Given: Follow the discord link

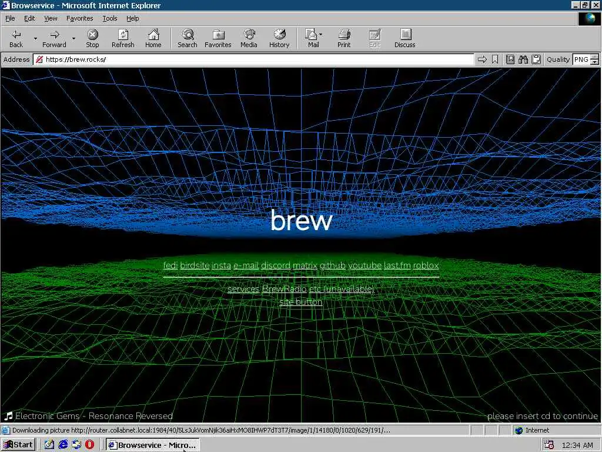Looking at the screenshot, I should point(276,265).
